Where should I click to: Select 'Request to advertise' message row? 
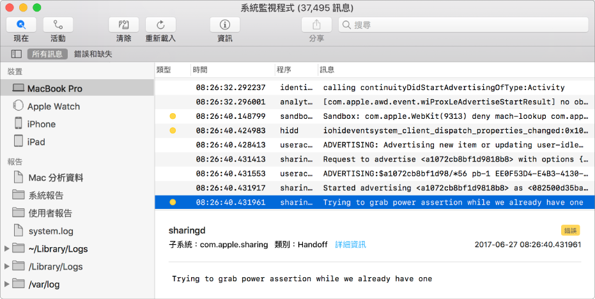375,159
